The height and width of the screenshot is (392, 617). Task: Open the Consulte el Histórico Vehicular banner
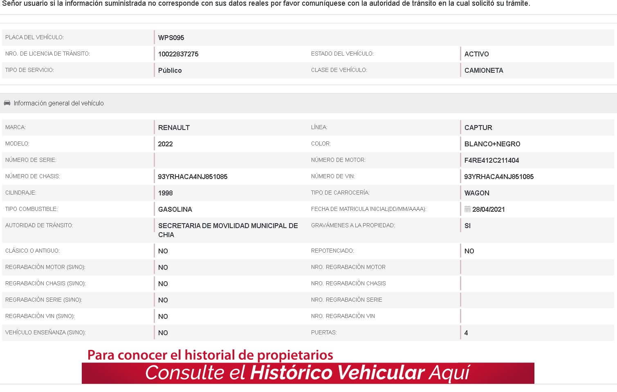[308, 372]
